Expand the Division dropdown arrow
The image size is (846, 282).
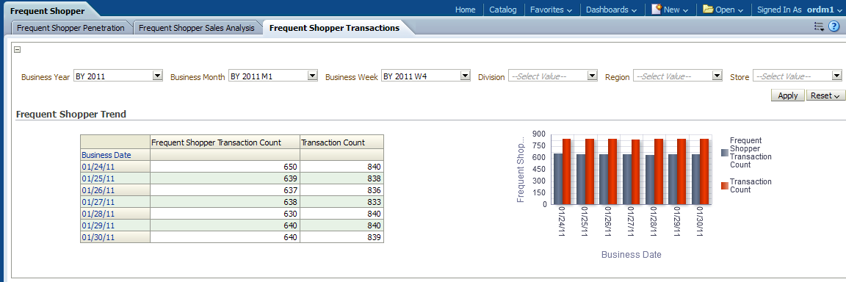pyautogui.click(x=592, y=76)
